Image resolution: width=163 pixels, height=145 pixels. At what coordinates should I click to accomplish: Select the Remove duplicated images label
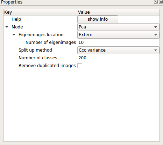[x=47, y=66]
